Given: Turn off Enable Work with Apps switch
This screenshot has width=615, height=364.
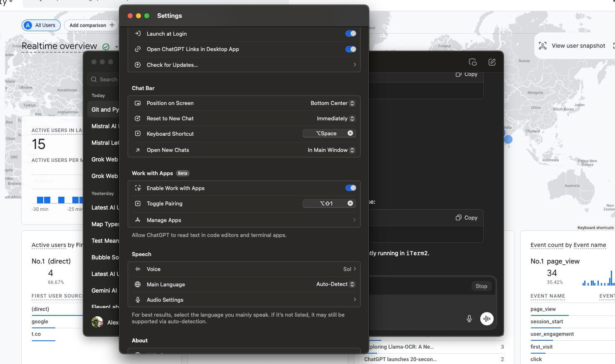Looking at the screenshot, I should point(351,188).
